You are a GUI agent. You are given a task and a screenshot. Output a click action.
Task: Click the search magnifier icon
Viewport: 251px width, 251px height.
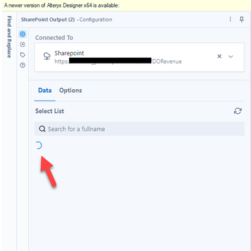42,129
